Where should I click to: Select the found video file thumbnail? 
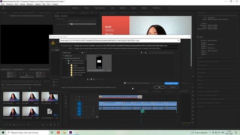click(99, 63)
